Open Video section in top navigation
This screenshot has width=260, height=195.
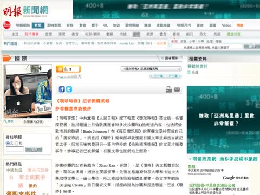pos(226,25)
